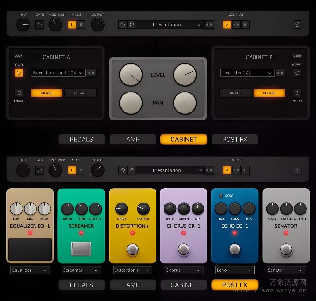Switch to the PEDALS tab
Viewport: 316px width, 301px height.
(81, 139)
